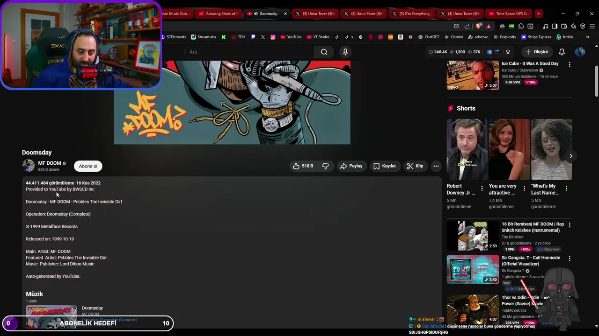This screenshot has height=336, width=599.
Task: Open the Netflix bookmark icon
Action: tap(371, 37)
